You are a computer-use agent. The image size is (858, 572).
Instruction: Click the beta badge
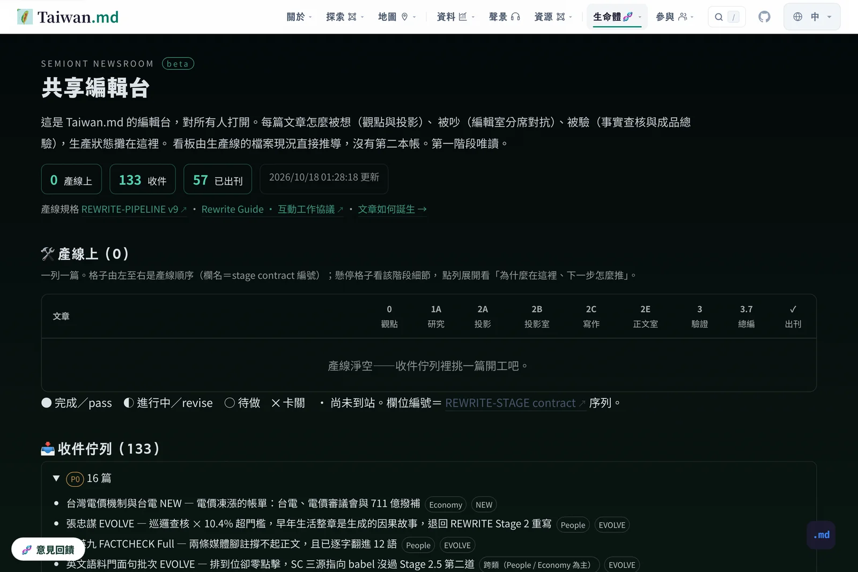click(178, 64)
